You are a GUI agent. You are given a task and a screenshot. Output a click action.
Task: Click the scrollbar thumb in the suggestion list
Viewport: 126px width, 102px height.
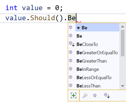[x=123, y=43]
